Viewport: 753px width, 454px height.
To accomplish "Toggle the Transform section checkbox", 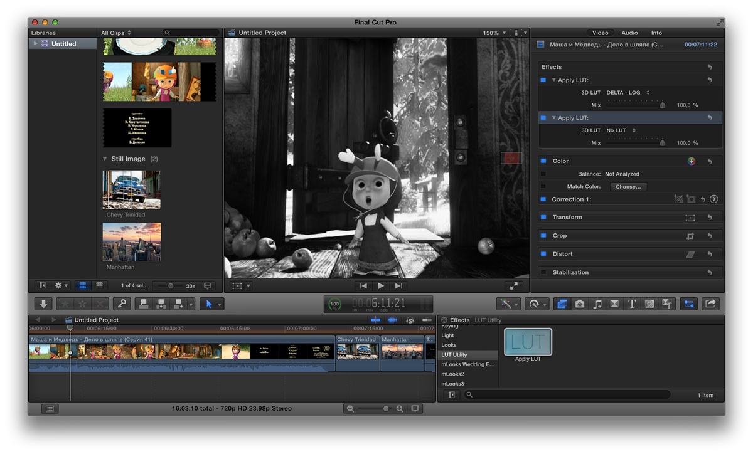I will [x=543, y=217].
